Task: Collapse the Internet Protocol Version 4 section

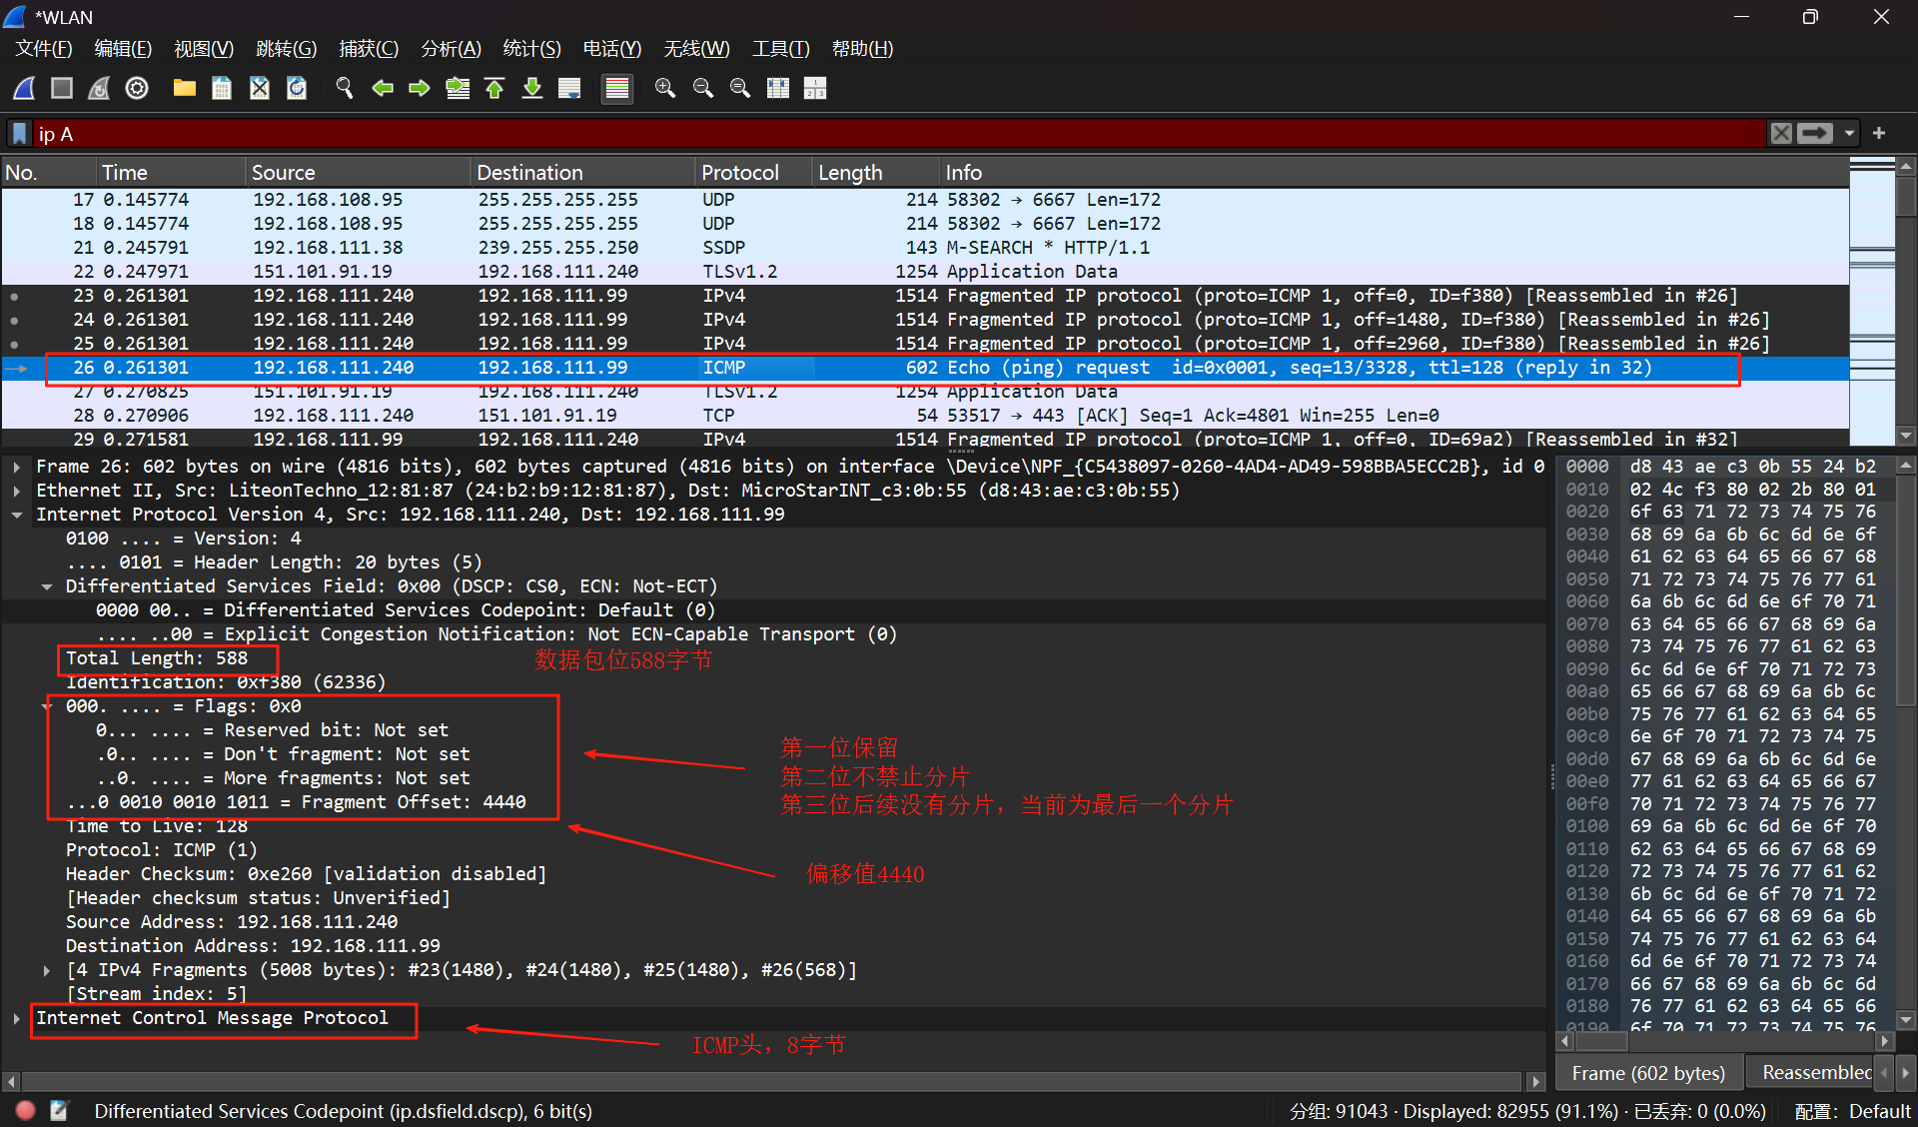Action: [x=16, y=515]
